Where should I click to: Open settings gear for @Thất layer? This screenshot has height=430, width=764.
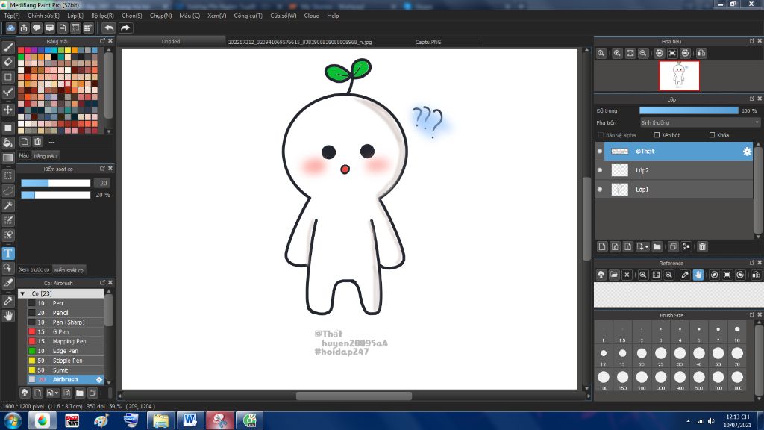(747, 152)
